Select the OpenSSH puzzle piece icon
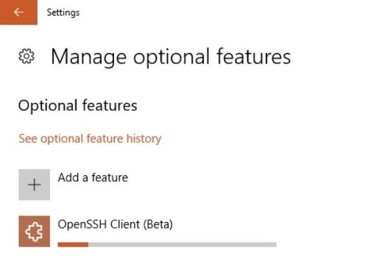Image resolution: width=389 pixels, height=268 pixels. click(34, 232)
